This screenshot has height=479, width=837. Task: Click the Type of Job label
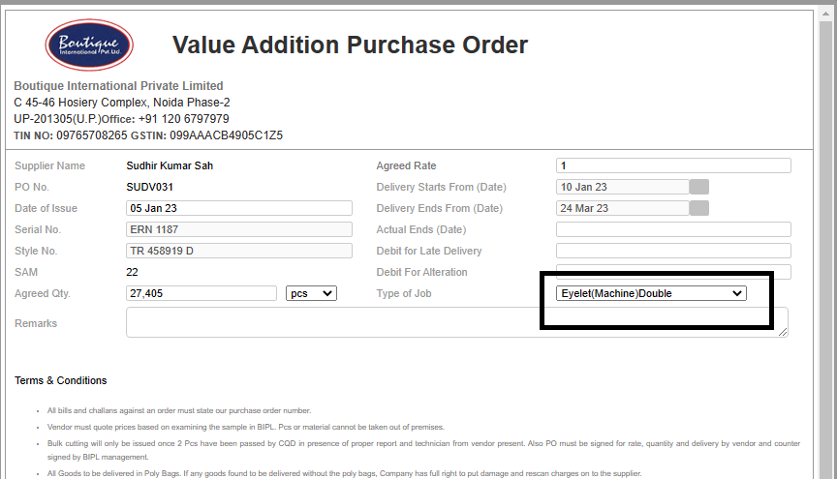404,293
